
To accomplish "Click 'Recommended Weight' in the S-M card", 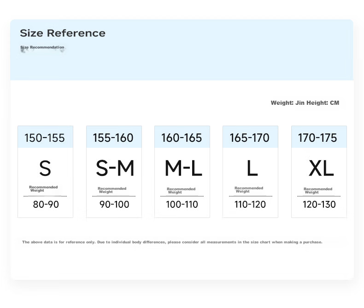I will pyautogui.click(x=112, y=190).
